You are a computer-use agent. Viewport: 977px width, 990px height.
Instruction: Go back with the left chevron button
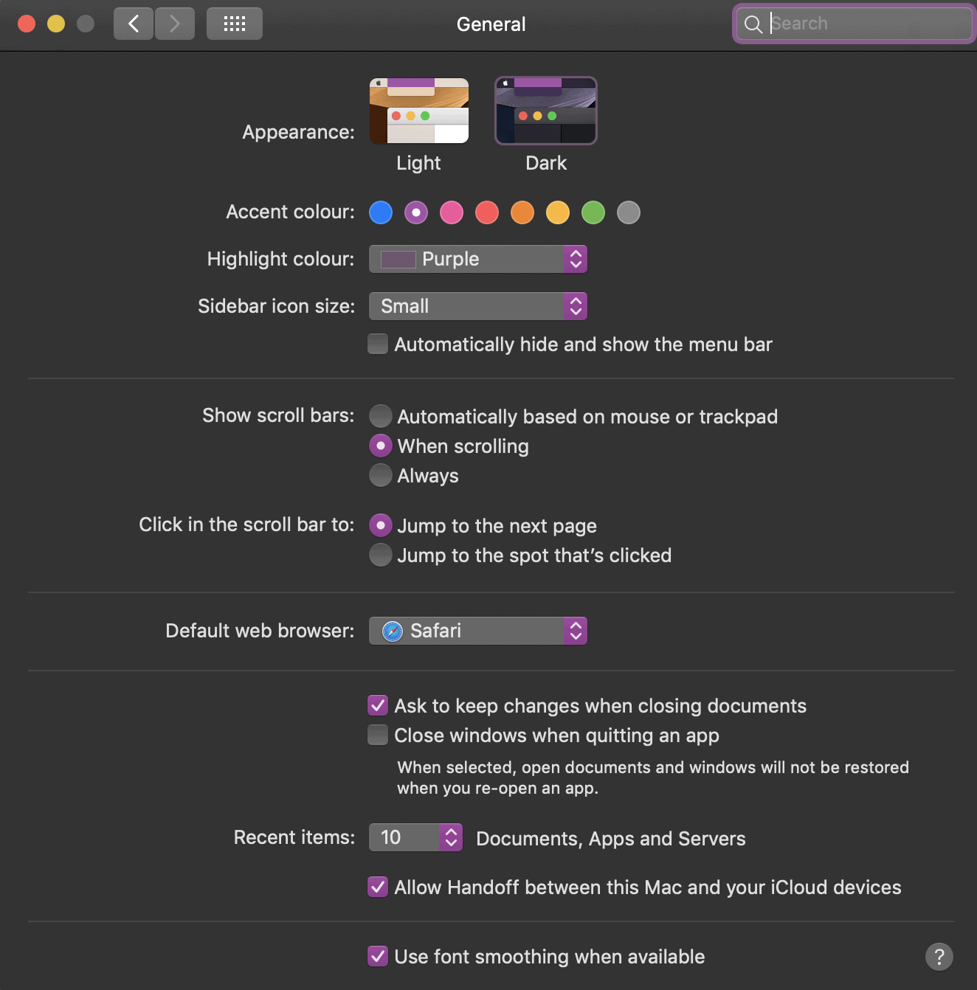[x=134, y=24]
